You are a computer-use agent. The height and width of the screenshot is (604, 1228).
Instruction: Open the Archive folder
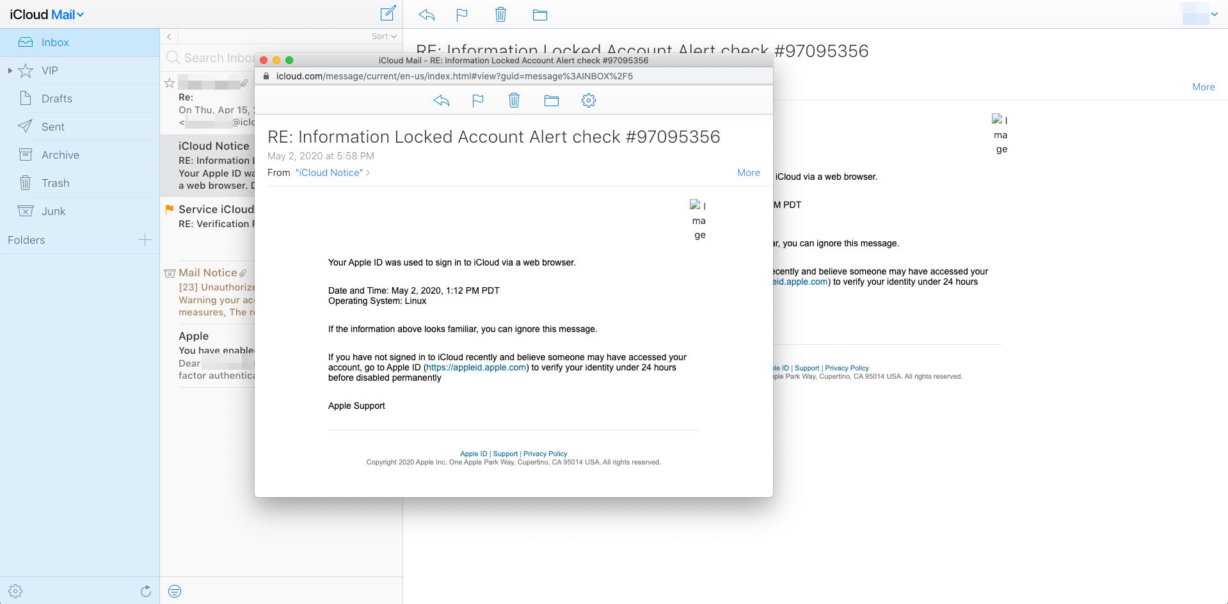click(x=79, y=155)
